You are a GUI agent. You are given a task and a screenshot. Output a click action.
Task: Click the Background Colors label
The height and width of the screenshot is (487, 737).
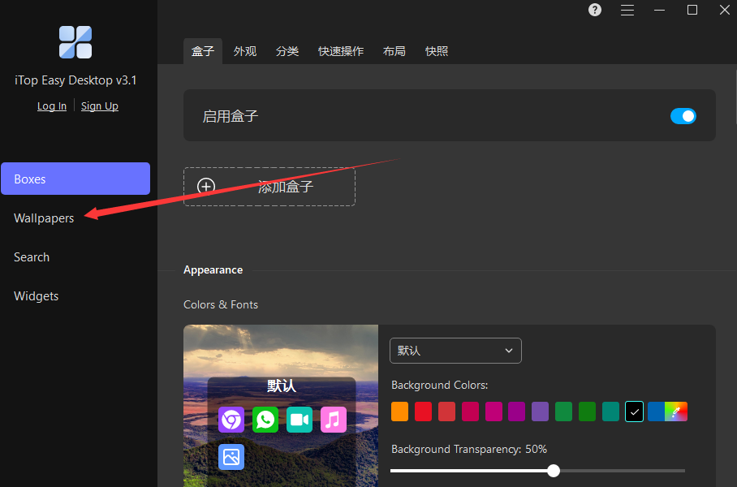[x=439, y=385]
